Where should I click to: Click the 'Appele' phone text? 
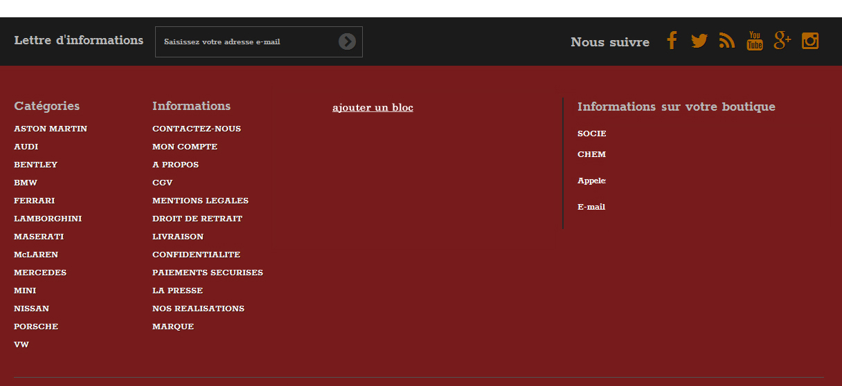pyautogui.click(x=592, y=181)
